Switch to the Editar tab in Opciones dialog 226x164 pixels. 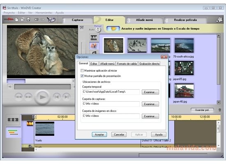94,64
